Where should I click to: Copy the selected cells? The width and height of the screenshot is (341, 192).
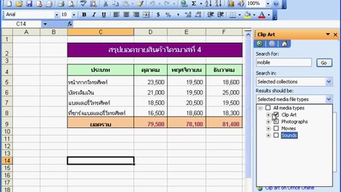(116, 4)
